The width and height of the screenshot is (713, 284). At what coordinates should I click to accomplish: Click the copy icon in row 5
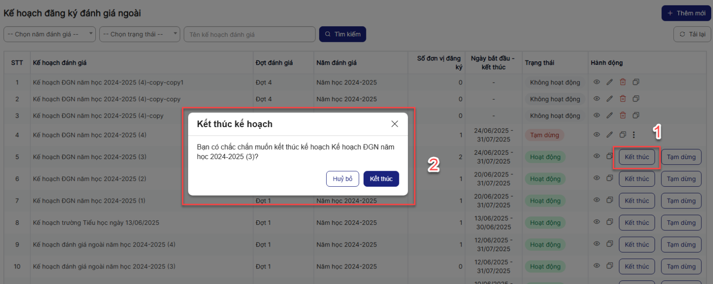(x=610, y=156)
